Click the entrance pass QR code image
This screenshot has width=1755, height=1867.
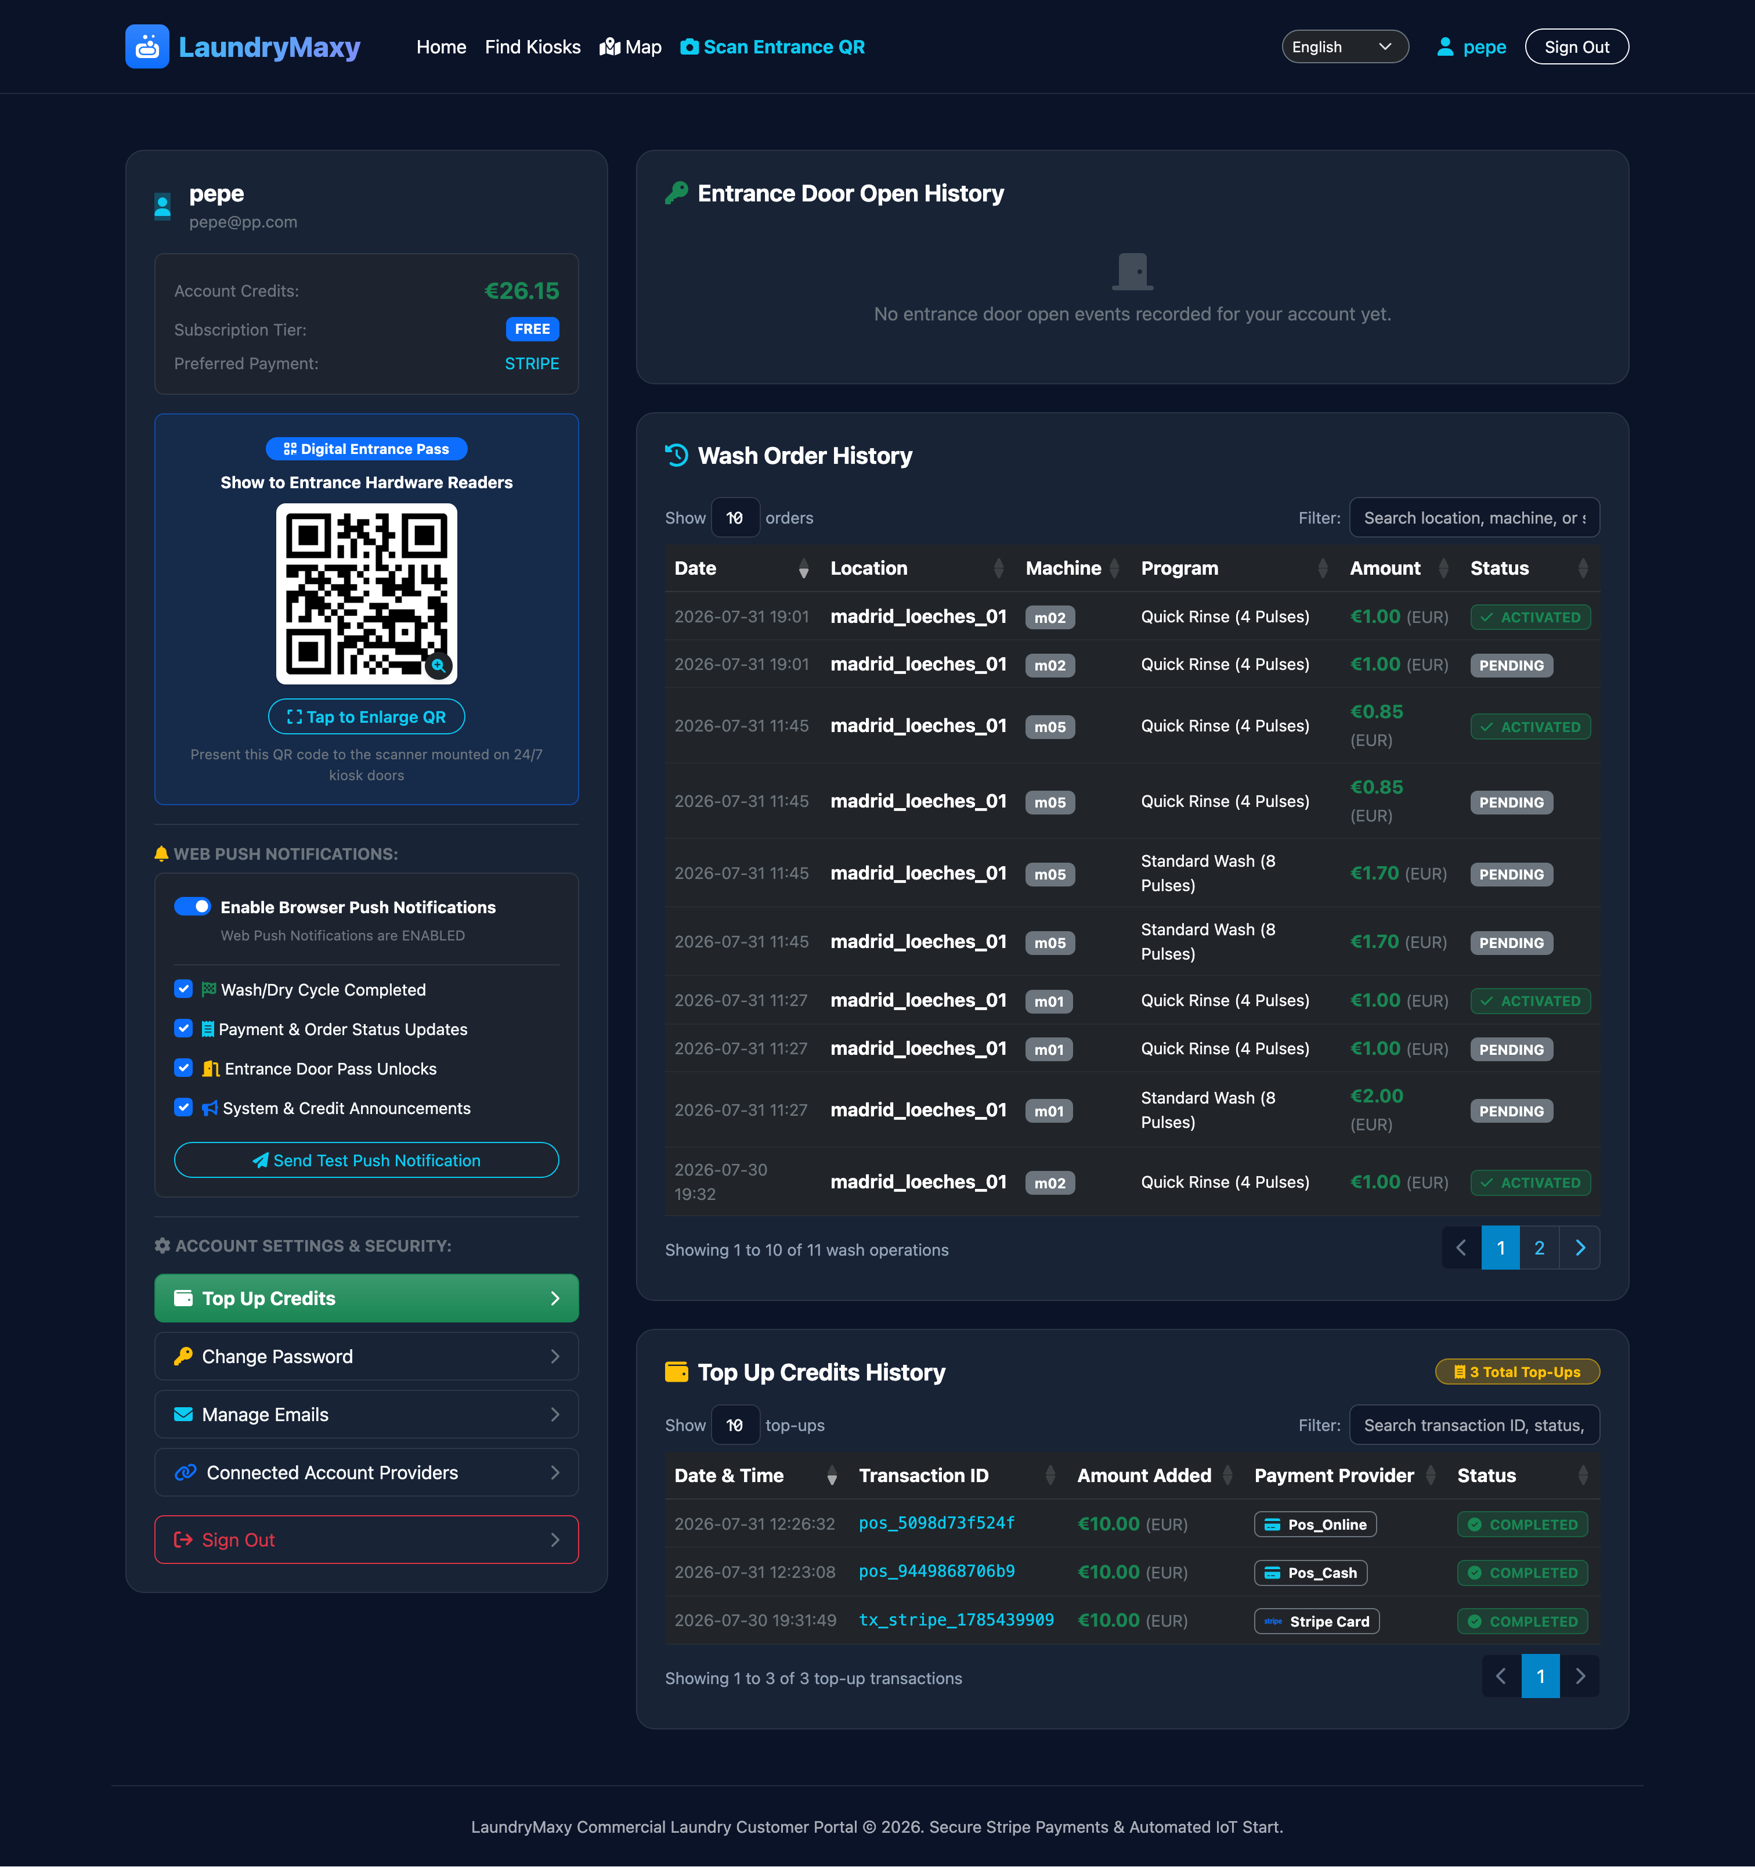pos(366,593)
